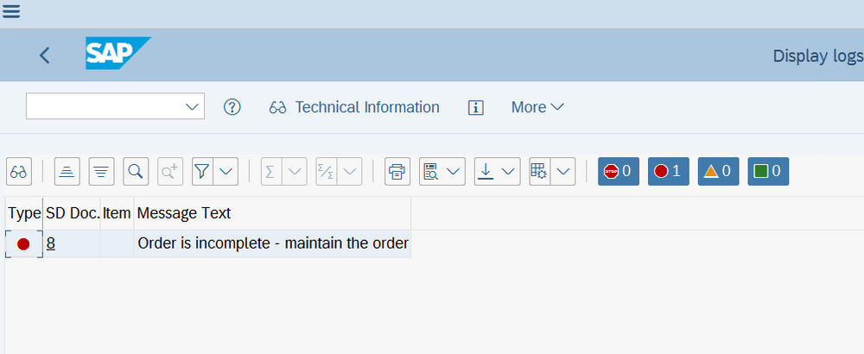The image size is (864, 354).
Task: Go back using the back arrow
Action: click(45, 55)
